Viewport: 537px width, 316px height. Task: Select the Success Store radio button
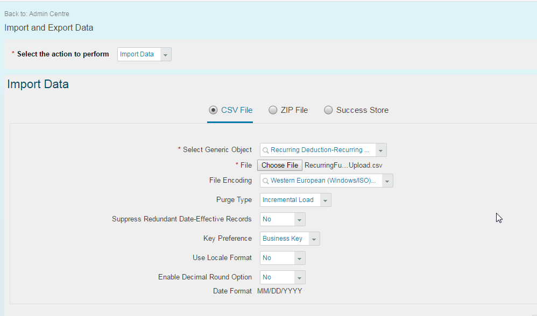tap(328, 110)
